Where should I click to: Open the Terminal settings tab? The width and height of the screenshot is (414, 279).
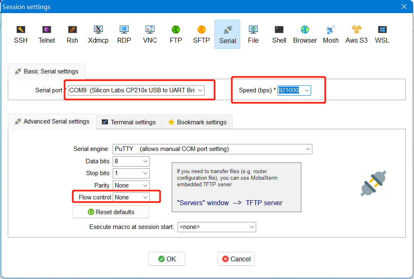[129, 122]
